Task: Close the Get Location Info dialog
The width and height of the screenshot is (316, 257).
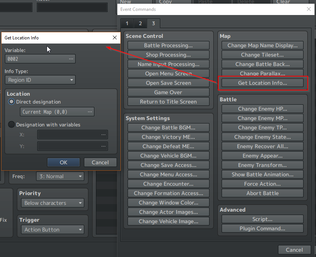Action: tap(115, 38)
